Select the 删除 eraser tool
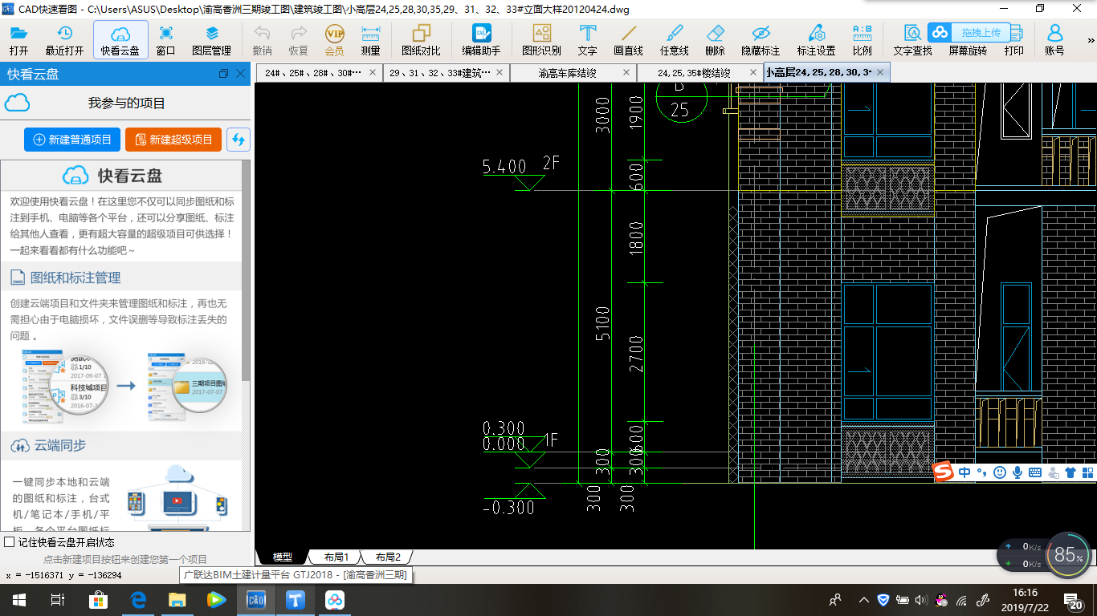Screen dimensions: 1097x616 pyautogui.click(x=715, y=40)
